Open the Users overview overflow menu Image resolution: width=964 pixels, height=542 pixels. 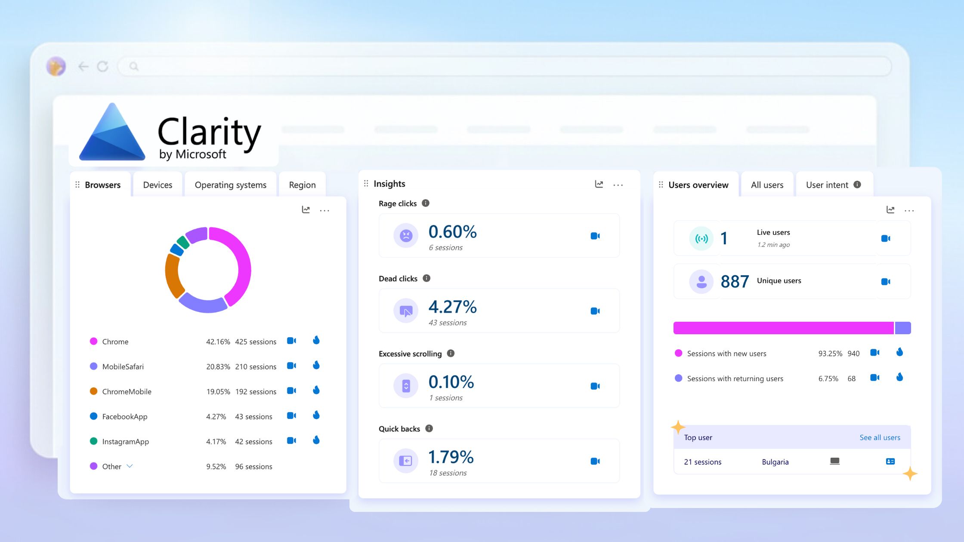point(909,210)
